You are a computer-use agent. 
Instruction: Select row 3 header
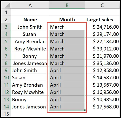6,27
